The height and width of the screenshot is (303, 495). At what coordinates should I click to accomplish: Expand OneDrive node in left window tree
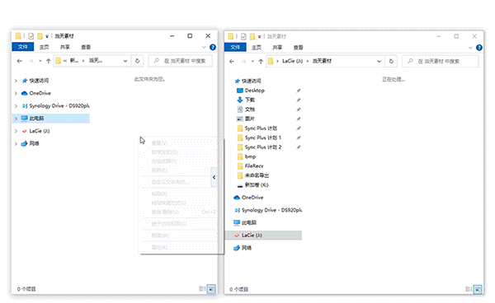pyautogui.click(x=16, y=93)
